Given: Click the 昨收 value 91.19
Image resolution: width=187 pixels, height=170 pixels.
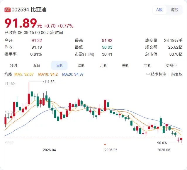Looking at the screenshot, I should 37,47.
